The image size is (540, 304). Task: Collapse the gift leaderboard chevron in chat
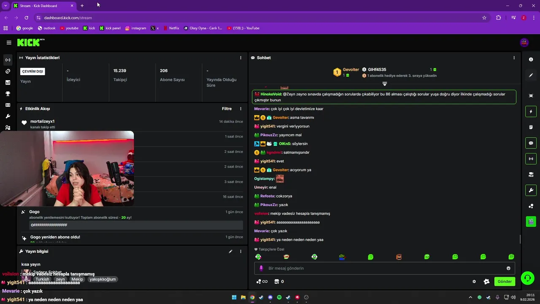384,84
